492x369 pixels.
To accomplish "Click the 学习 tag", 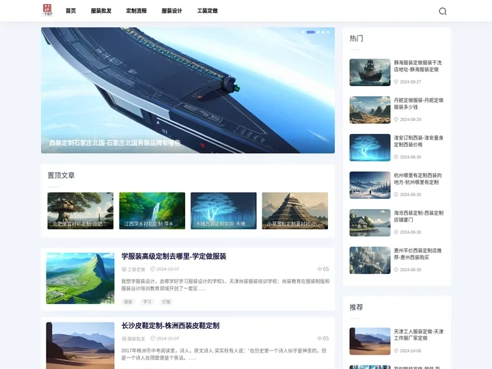I will coord(147,302).
